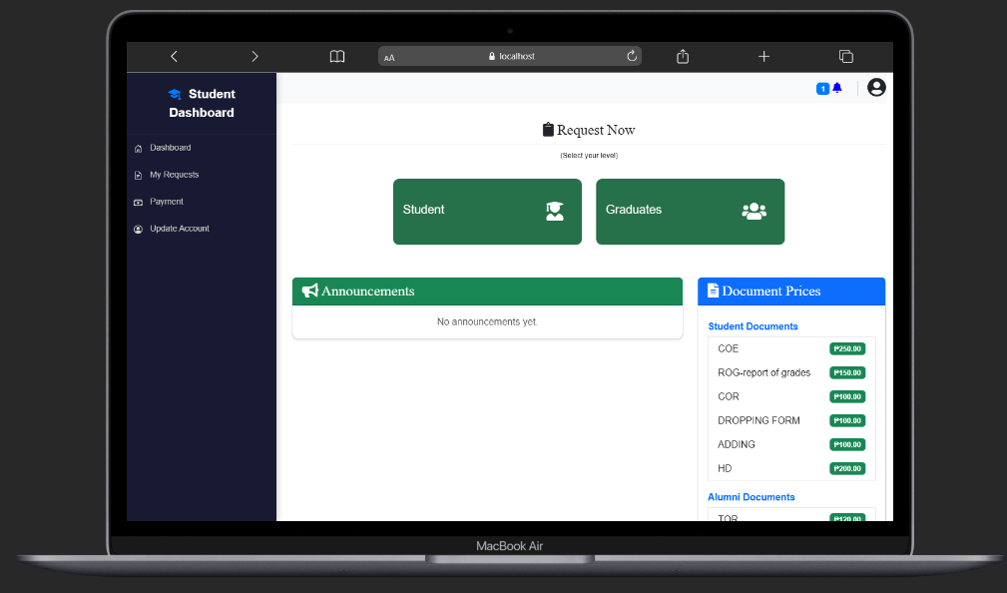
Task: Go forward with browser forward arrow
Action: click(254, 57)
